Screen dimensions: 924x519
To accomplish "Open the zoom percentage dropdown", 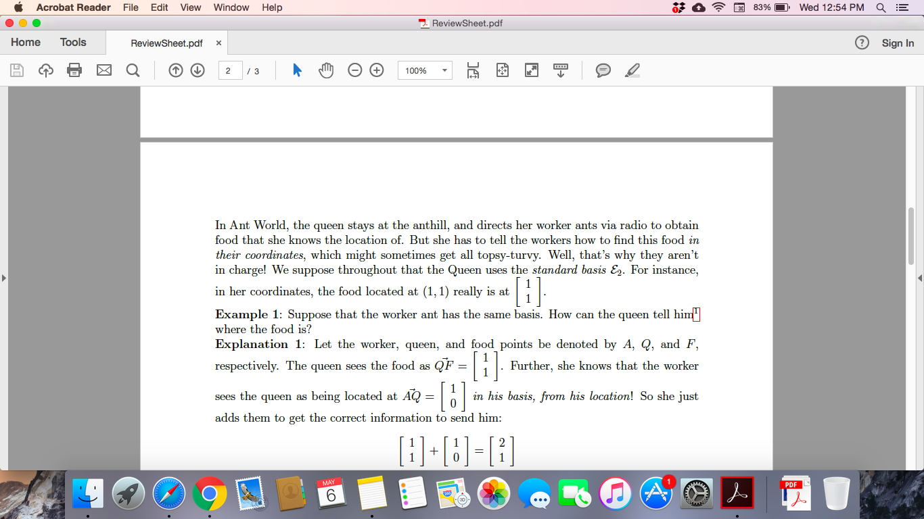I will coord(443,70).
